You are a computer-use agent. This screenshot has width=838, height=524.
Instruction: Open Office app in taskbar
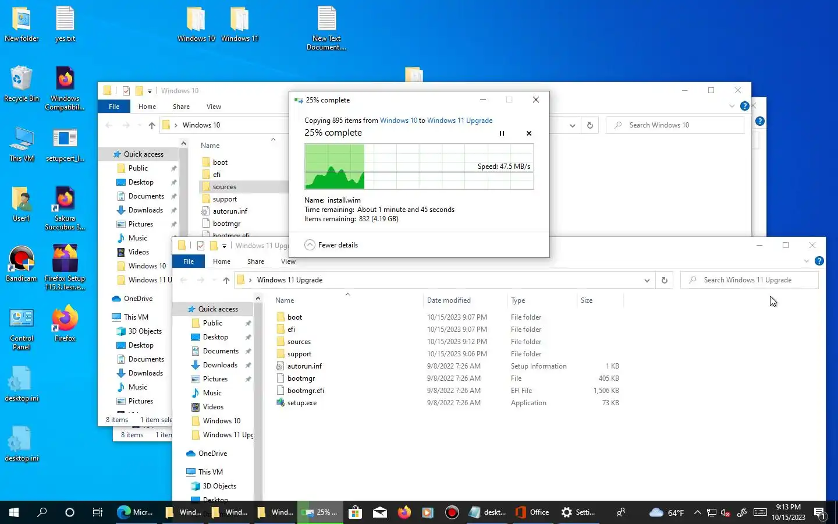pyautogui.click(x=532, y=512)
